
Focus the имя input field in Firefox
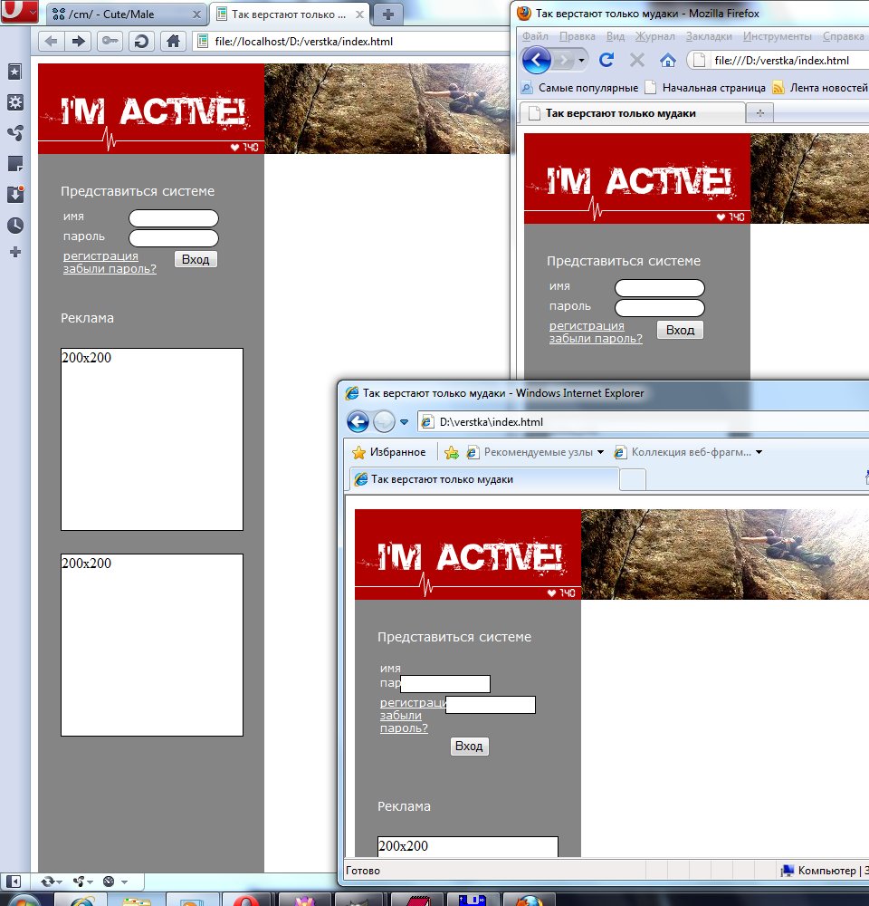coord(660,288)
